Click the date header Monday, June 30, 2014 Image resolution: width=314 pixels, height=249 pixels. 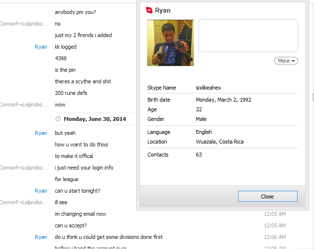(x=95, y=119)
